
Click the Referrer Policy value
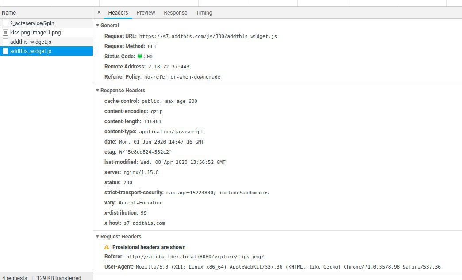tap(182, 77)
